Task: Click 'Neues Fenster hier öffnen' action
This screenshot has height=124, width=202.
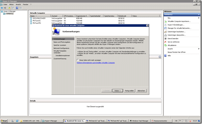Action: tap(176, 52)
